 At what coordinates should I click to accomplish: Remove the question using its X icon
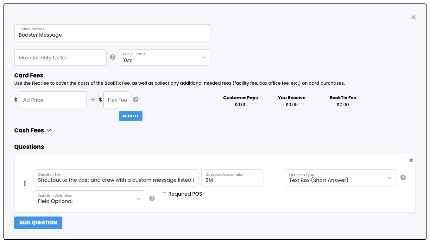[411, 161]
